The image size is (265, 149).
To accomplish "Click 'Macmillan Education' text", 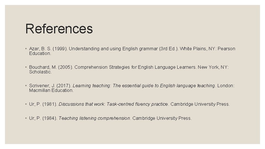I will click(x=51, y=90).
